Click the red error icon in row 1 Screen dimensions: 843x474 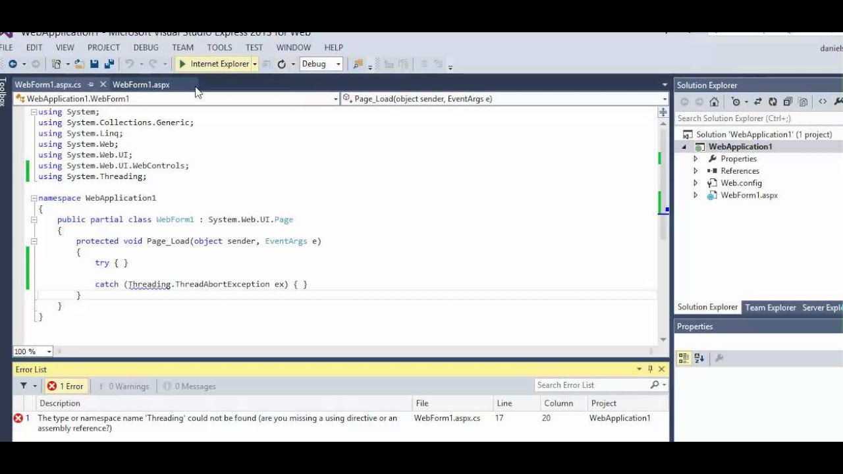(18, 418)
